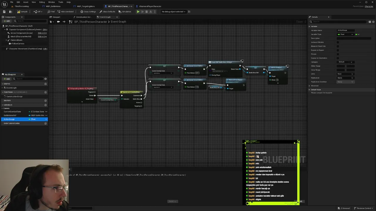Screen dimensions: 376x211
Task: Open Unreal Engine logo menu
Action: tap(4, 4)
